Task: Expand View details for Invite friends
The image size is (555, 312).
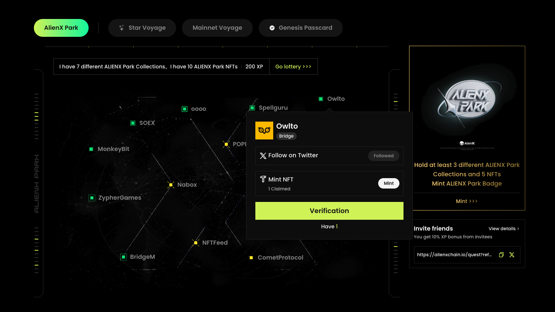Action: pyautogui.click(x=503, y=229)
